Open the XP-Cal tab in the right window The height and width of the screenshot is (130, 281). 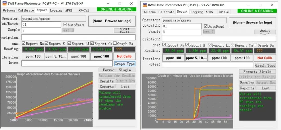coord(224,12)
